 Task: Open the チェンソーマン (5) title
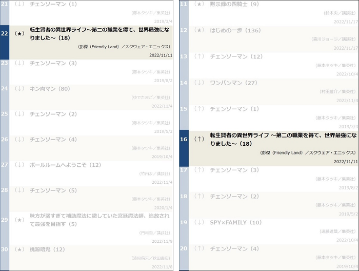(53, 190)
